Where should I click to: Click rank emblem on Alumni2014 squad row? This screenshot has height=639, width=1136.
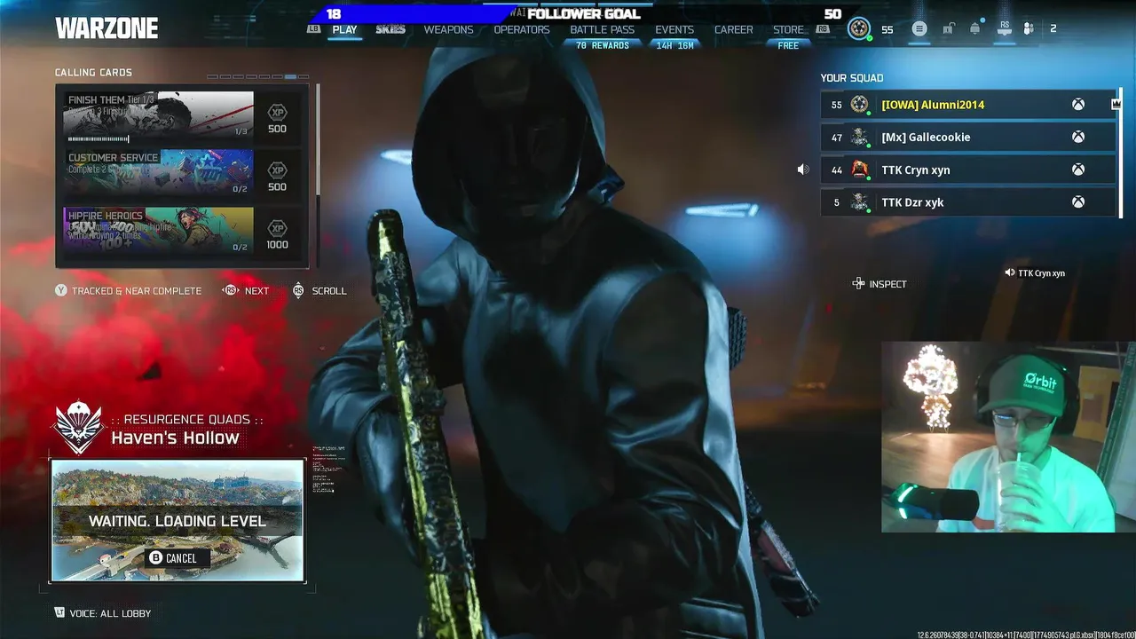click(859, 105)
